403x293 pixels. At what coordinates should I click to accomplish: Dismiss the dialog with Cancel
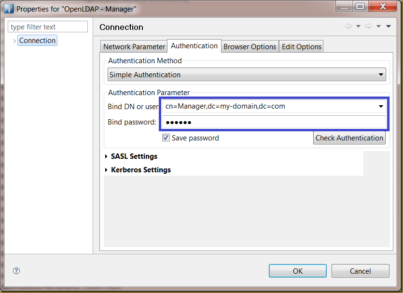click(x=361, y=271)
